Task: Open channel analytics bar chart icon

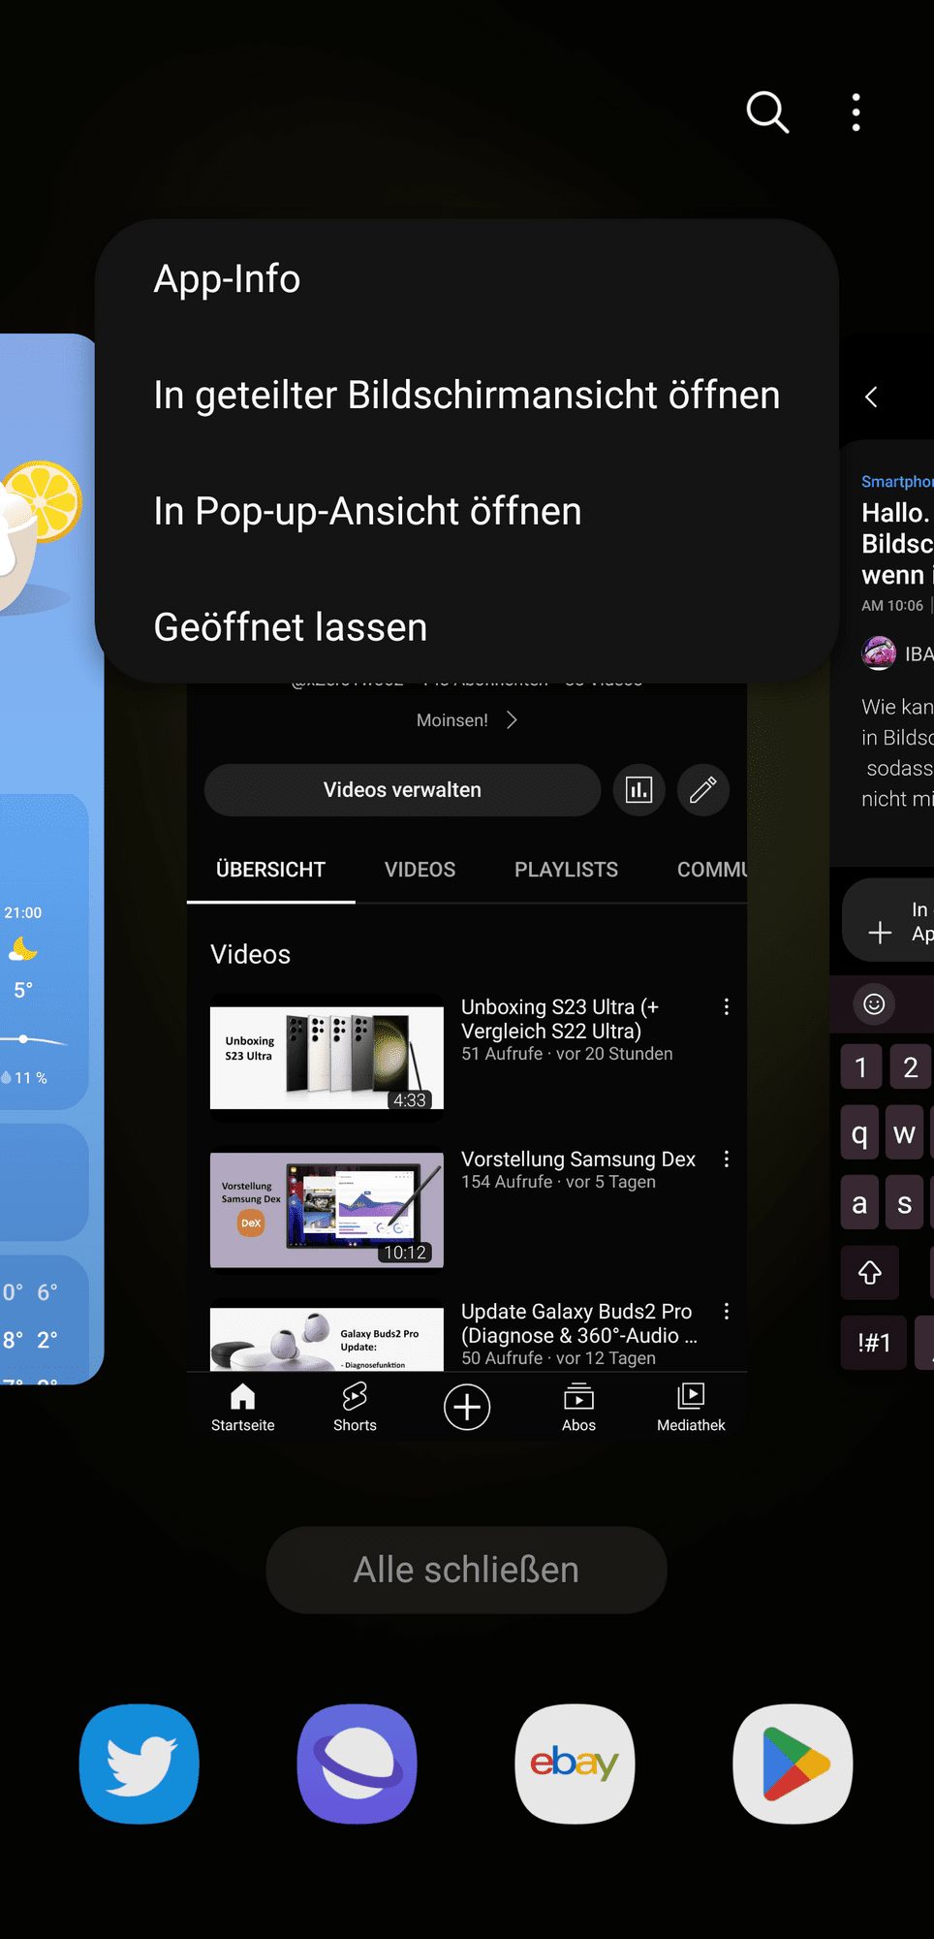Action: [x=639, y=790]
